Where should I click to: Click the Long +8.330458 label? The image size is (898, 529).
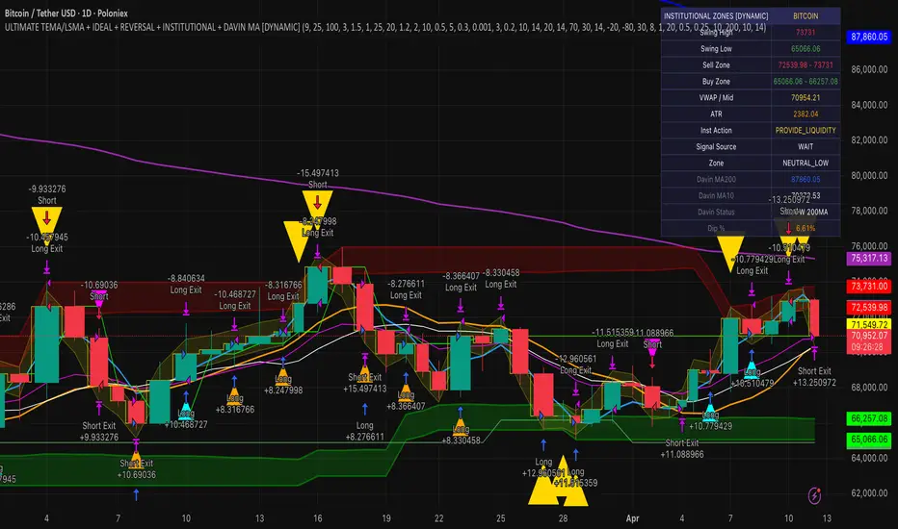461,435
